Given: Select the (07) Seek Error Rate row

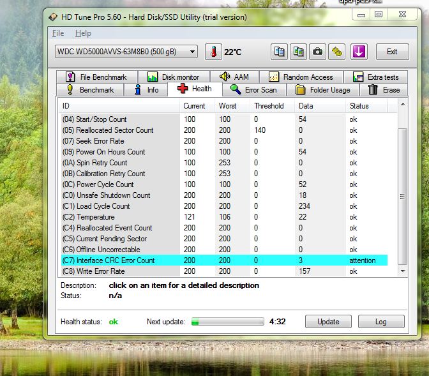Looking at the screenshot, I should point(224,141).
